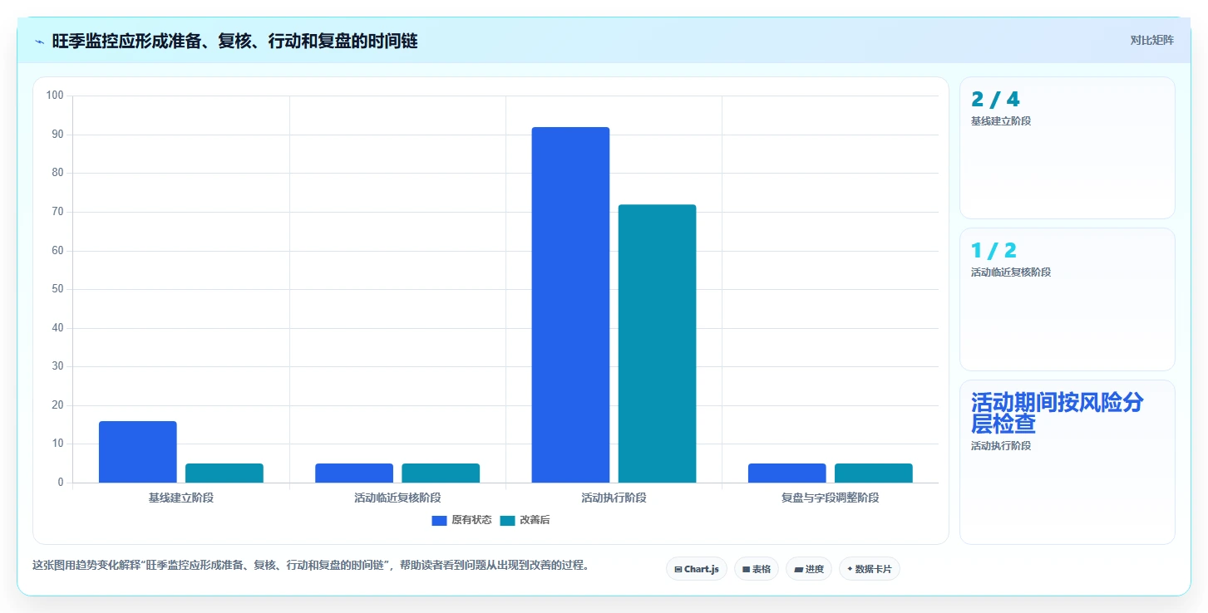Click the blue 活动执行阶段 bar at 92
The image size is (1208, 613).
(x=570, y=305)
